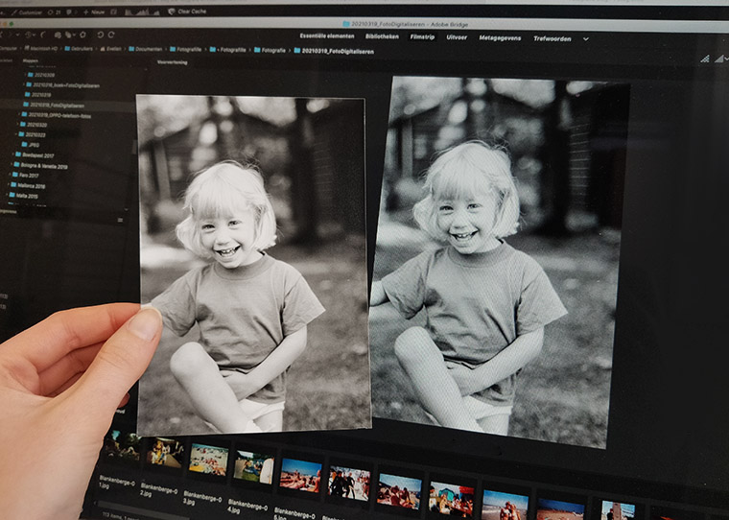This screenshot has height=520, width=729.
Task: Expand the Boedapest 2017 folder arrow
Action: [12, 154]
